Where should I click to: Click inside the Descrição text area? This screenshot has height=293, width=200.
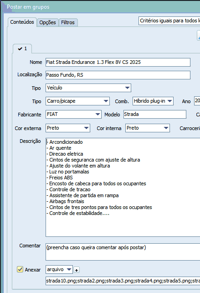click(123, 187)
